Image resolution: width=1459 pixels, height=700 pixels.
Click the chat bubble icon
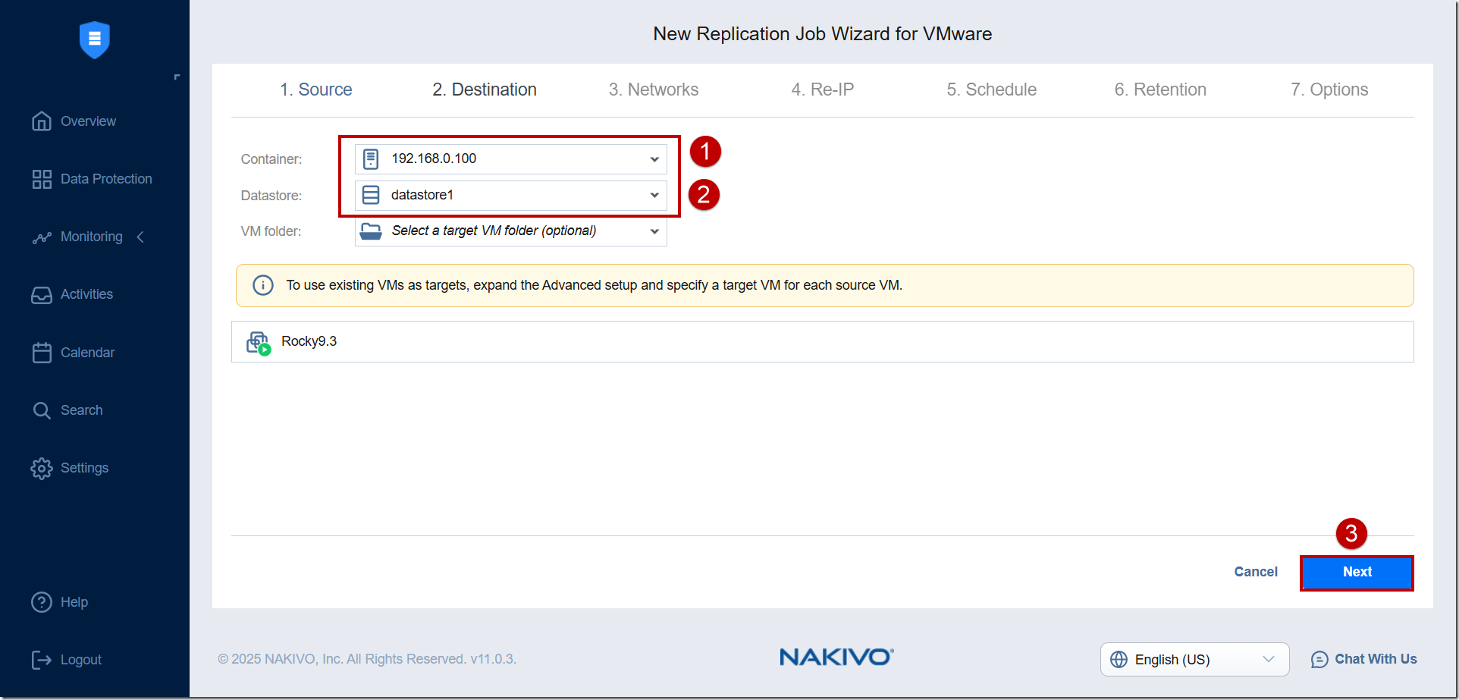pos(1319,659)
